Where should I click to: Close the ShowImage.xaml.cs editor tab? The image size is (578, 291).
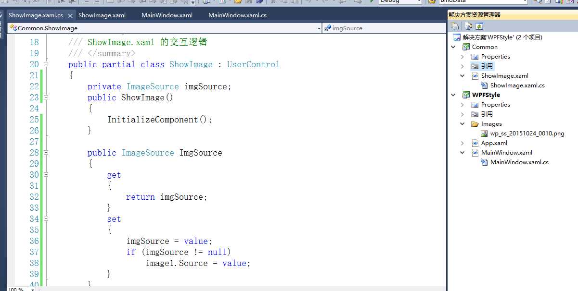click(x=70, y=15)
